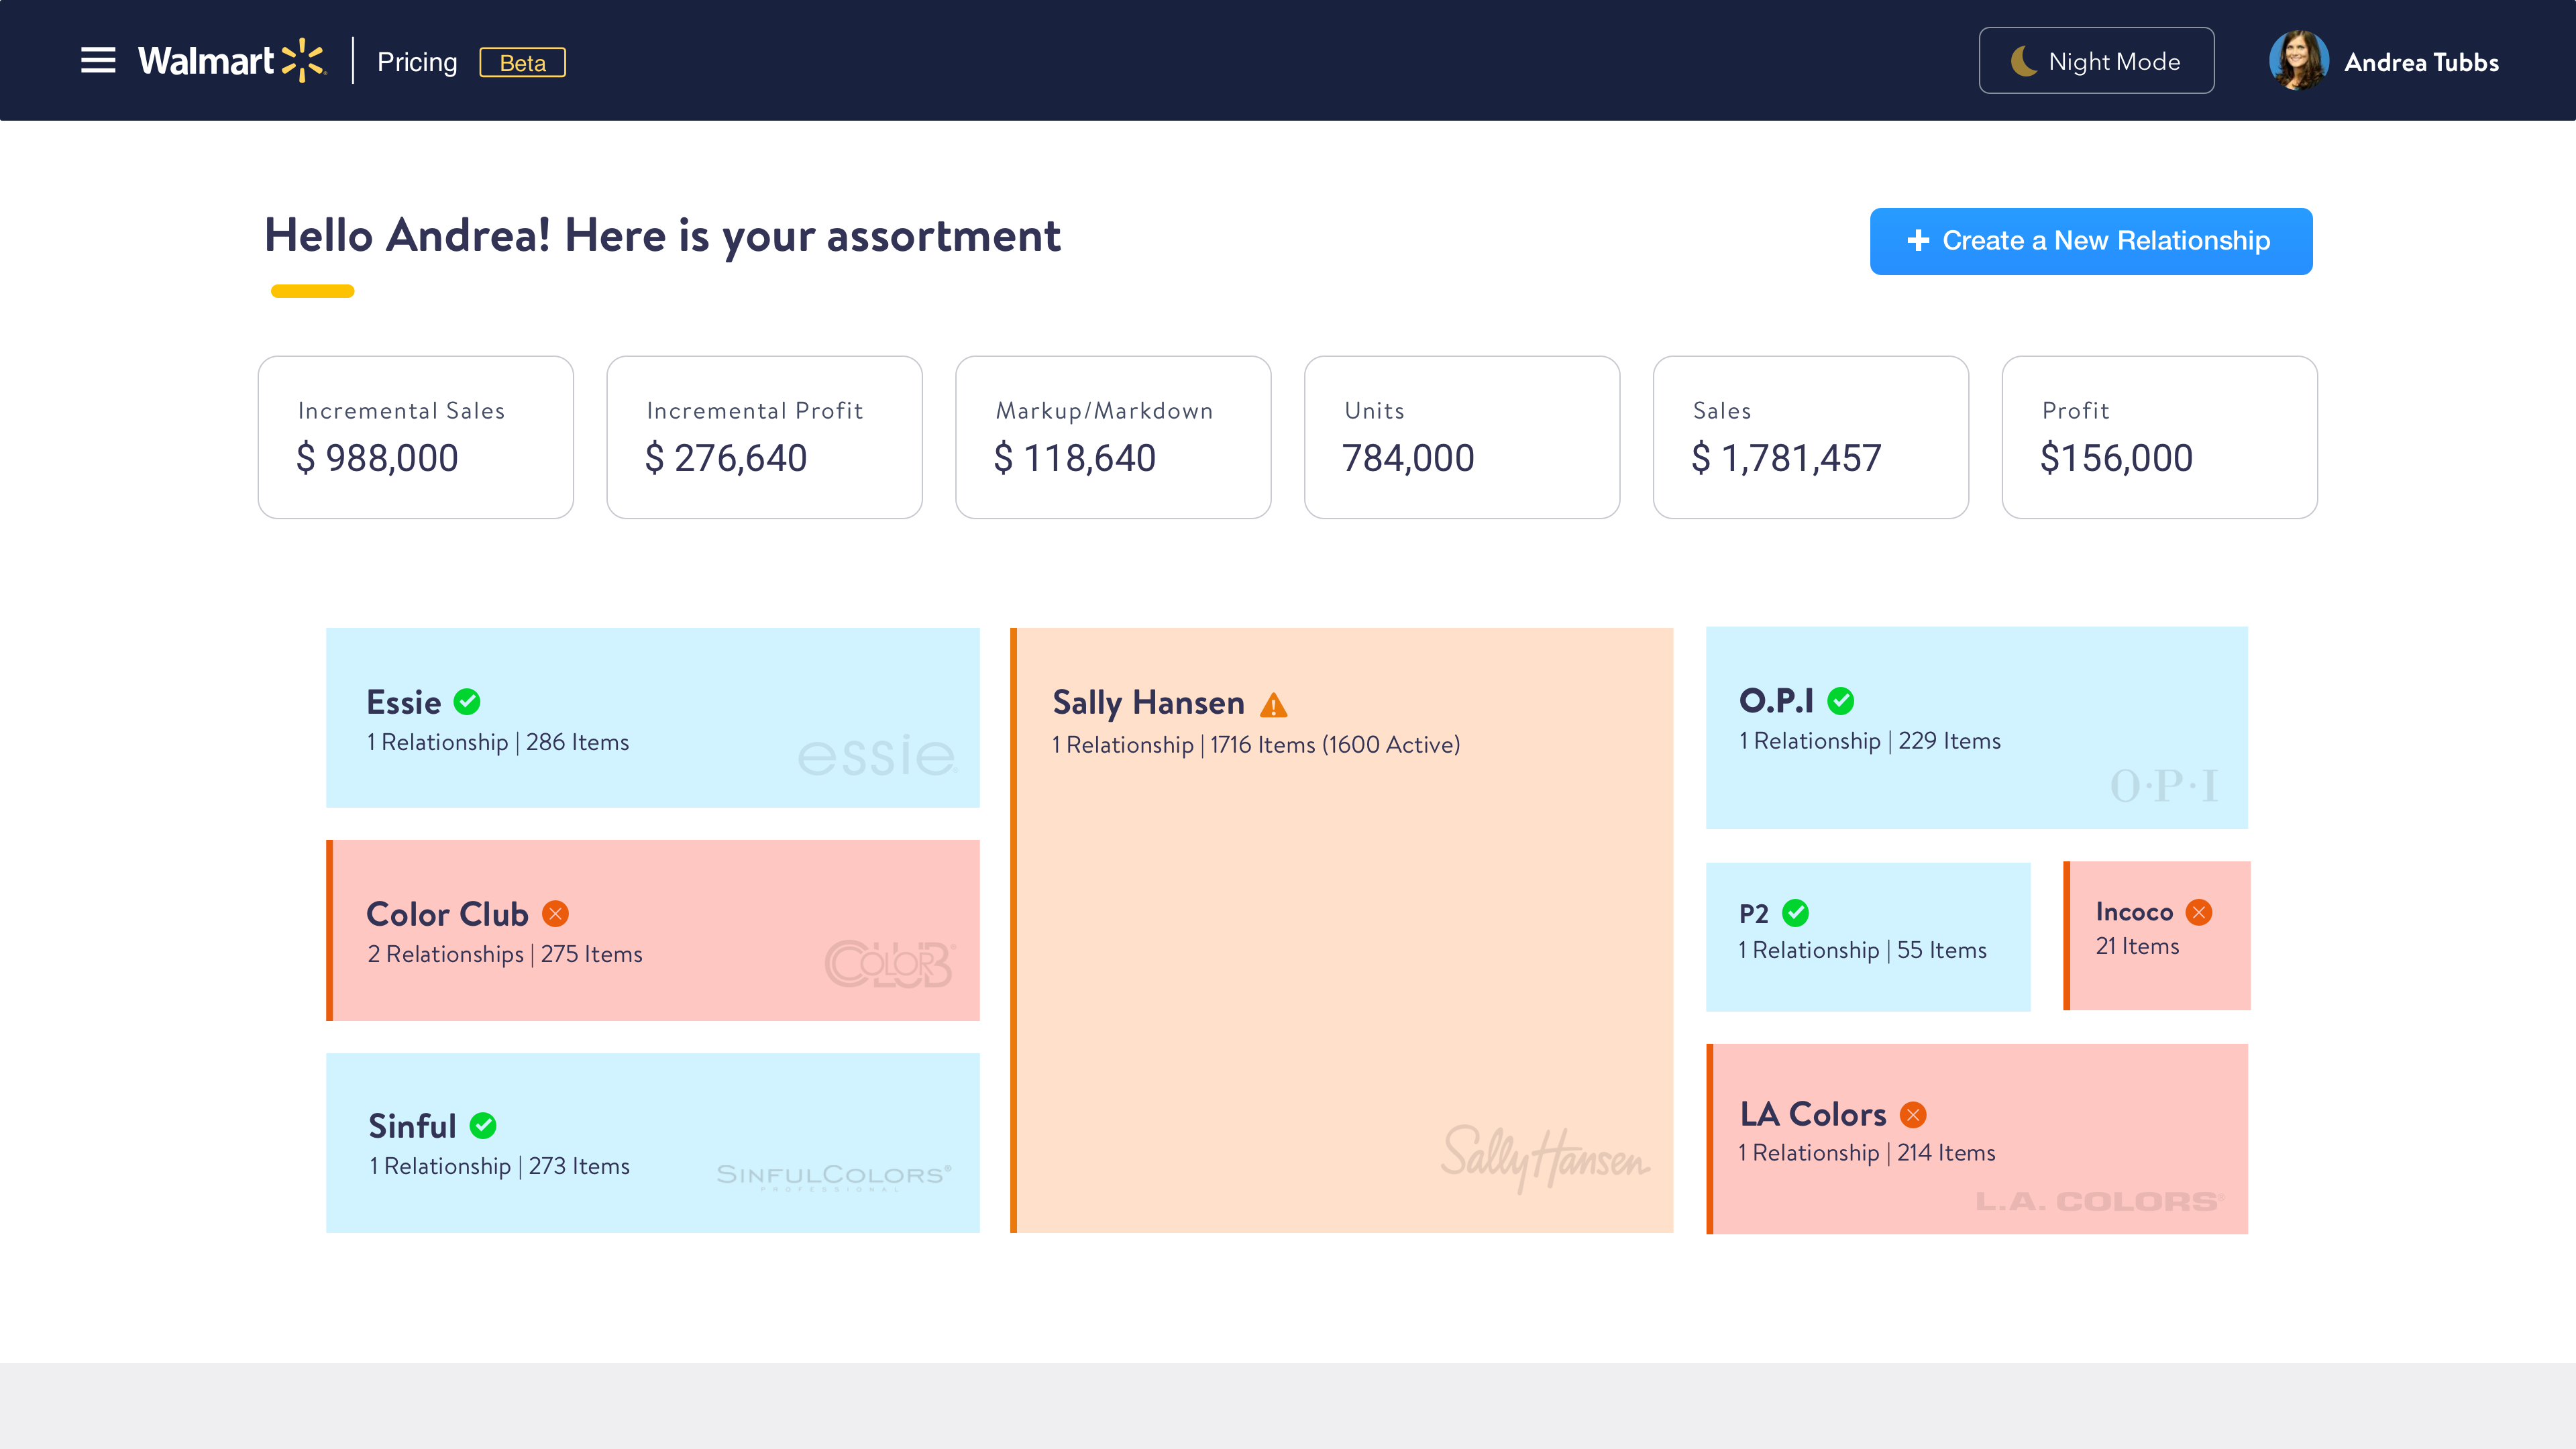Click Sinful green check status icon
Screen dimensions: 2576x1449
point(483,1125)
